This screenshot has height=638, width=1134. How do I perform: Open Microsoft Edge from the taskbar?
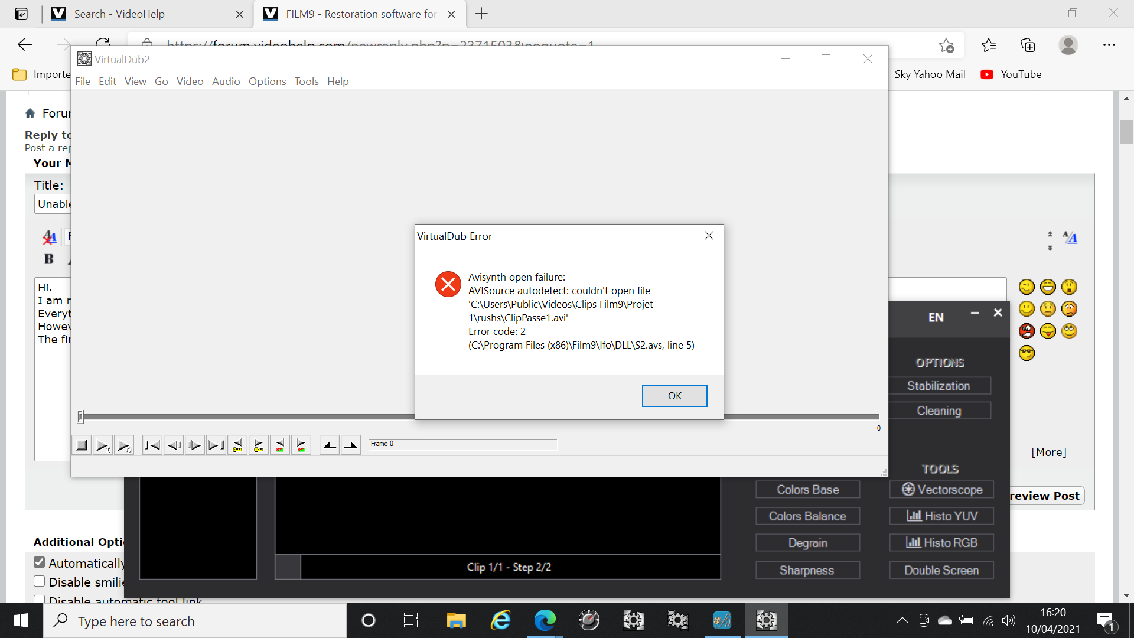pos(545,620)
